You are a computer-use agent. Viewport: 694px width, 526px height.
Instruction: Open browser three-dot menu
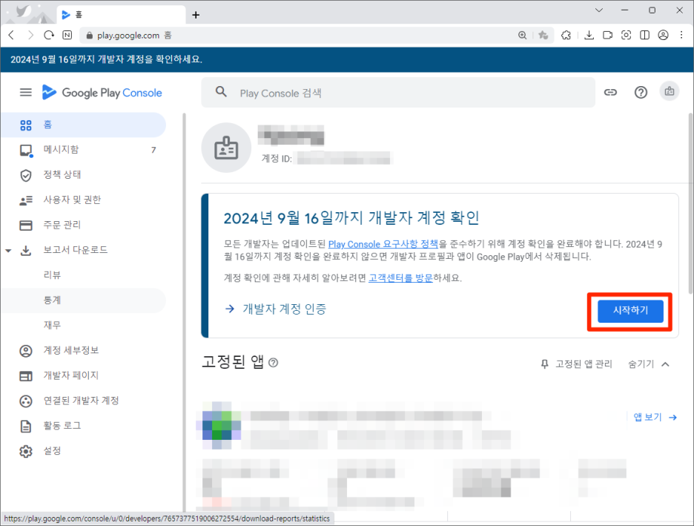point(681,35)
